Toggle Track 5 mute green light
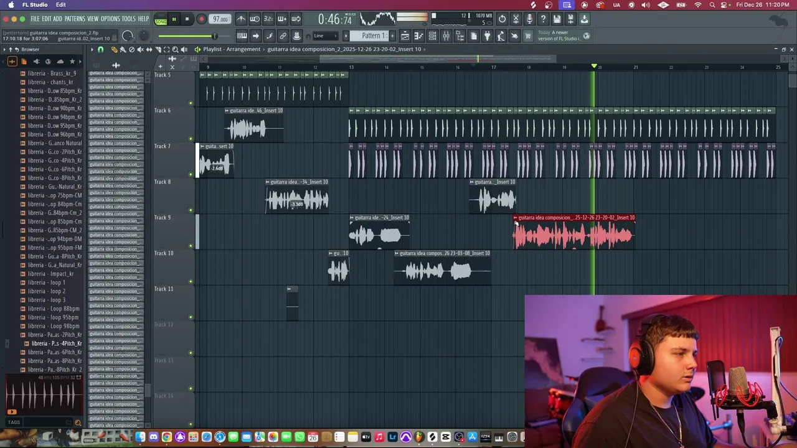This screenshot has height=448, width=797. pos(191,103)
